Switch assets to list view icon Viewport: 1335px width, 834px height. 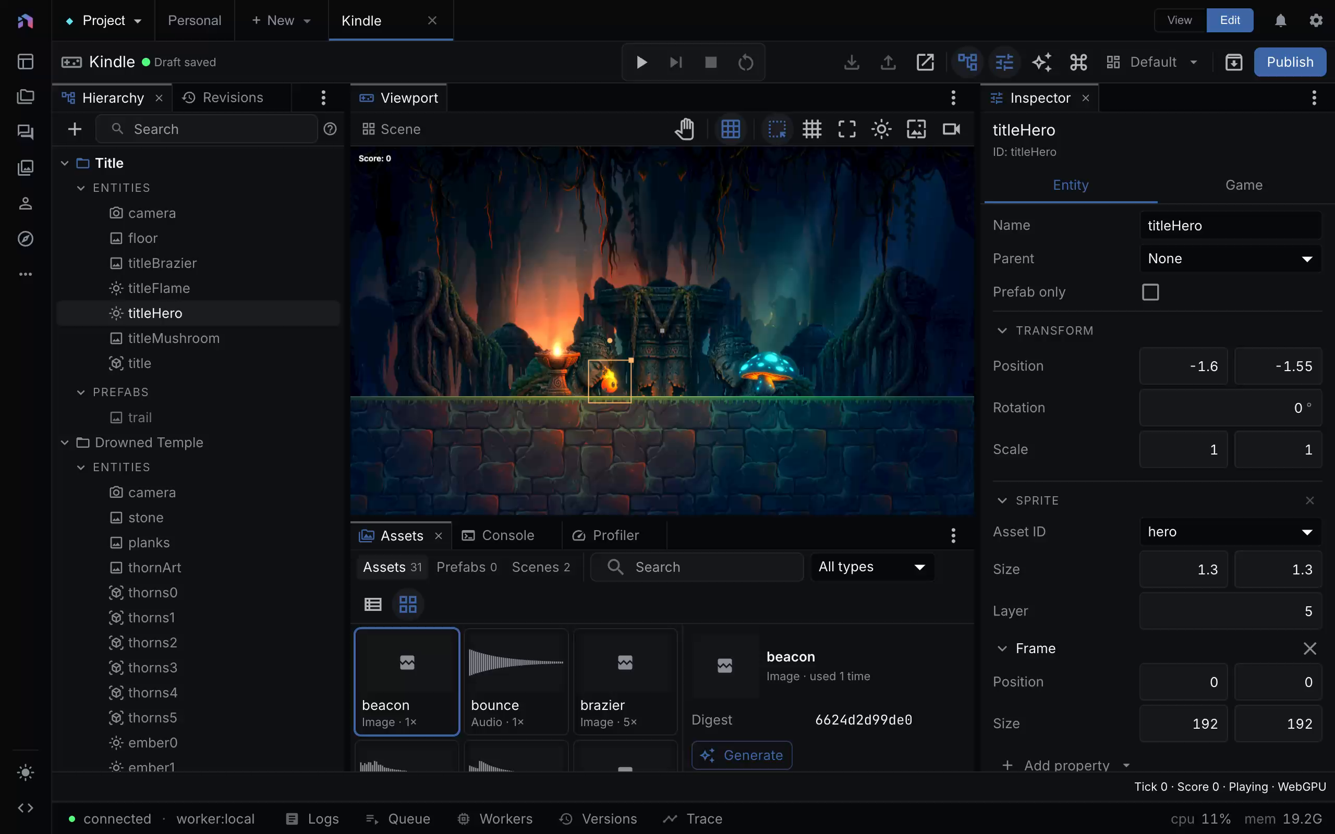click(373, 604)
